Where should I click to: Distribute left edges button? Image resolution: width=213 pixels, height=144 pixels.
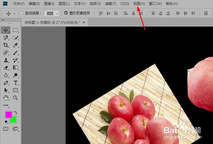click(178, 13)
